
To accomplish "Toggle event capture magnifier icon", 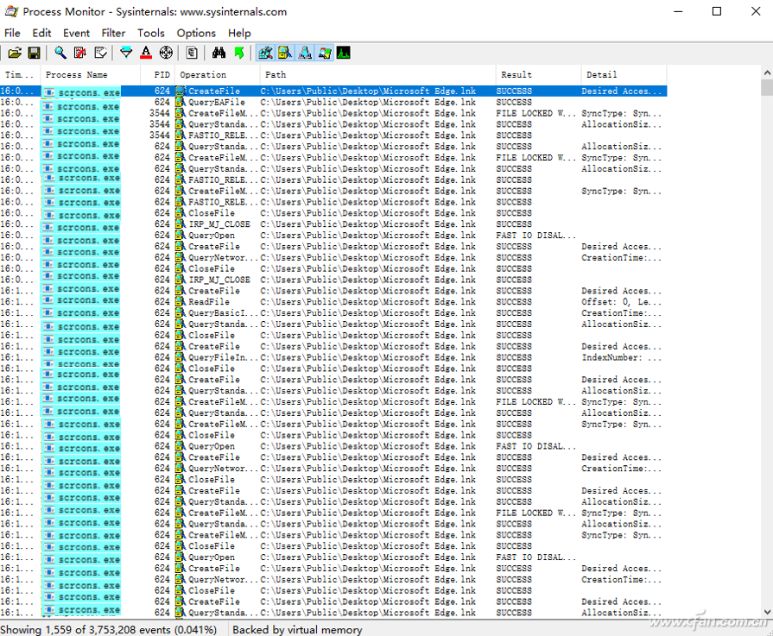I will point(60,53).
